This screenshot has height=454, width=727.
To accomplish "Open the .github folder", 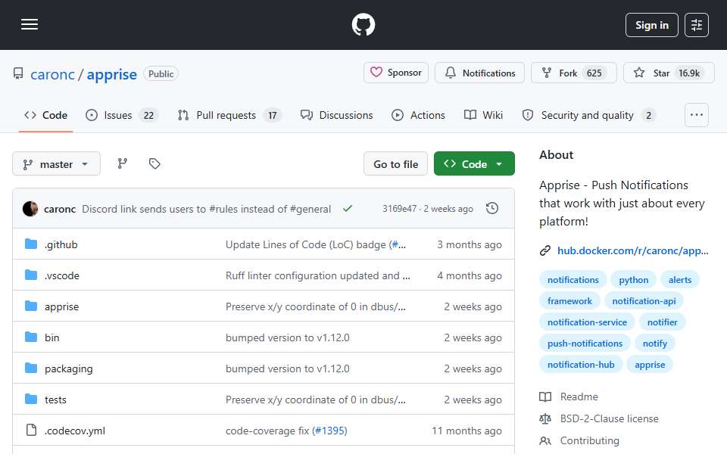I will (x=61, y=244).
